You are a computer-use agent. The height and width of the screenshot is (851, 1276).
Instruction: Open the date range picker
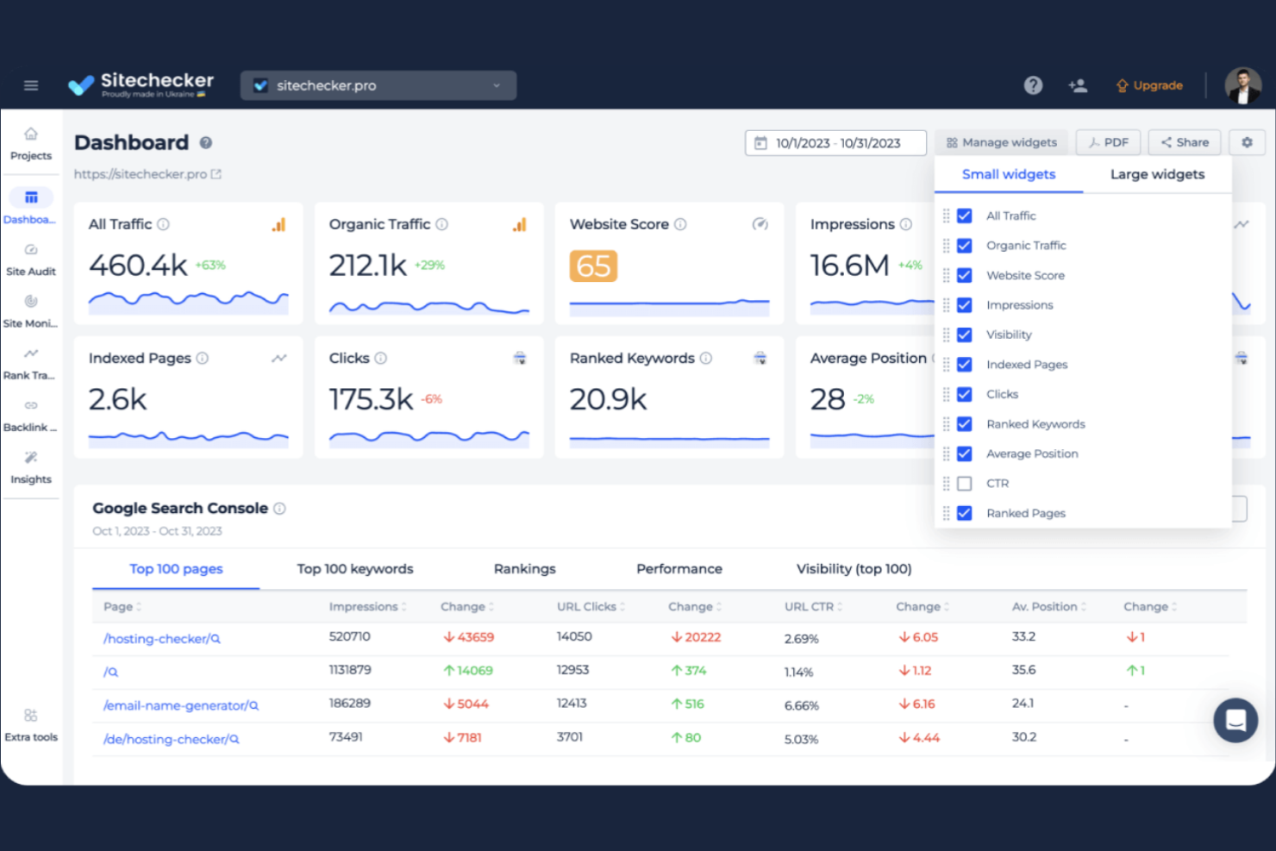[835, 142]
